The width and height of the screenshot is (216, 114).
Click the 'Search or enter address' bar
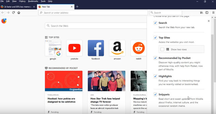(x=93, y=13)
